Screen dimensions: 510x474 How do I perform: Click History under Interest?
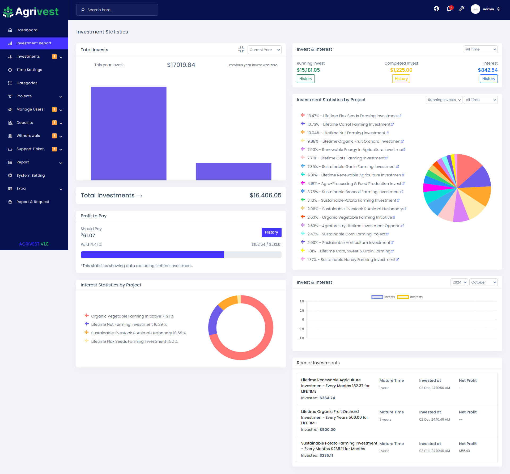pos(488,79)
